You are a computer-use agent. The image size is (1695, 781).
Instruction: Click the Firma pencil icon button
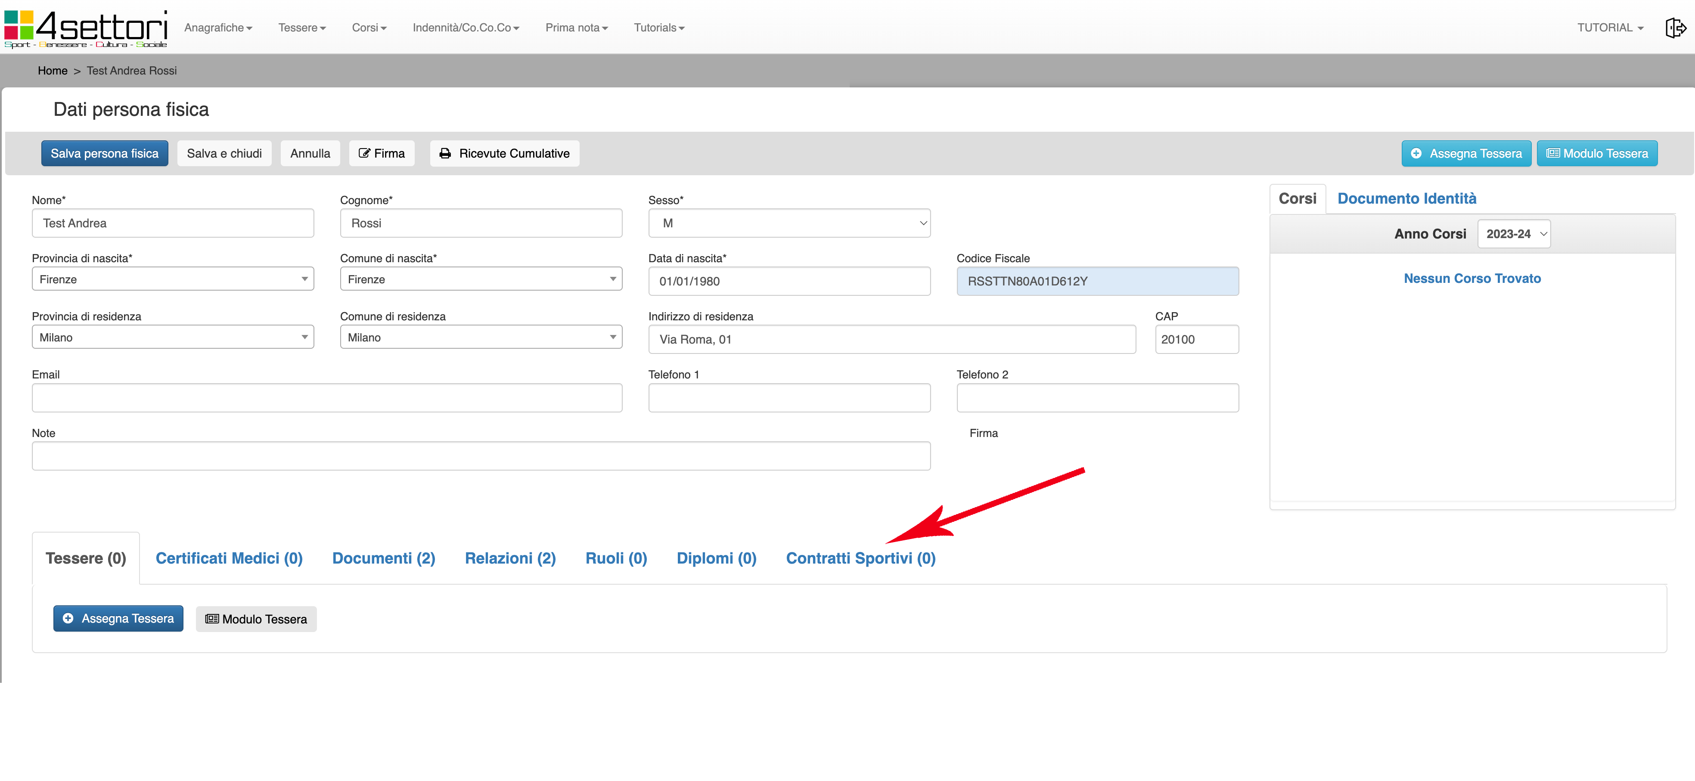click(364, 153)
